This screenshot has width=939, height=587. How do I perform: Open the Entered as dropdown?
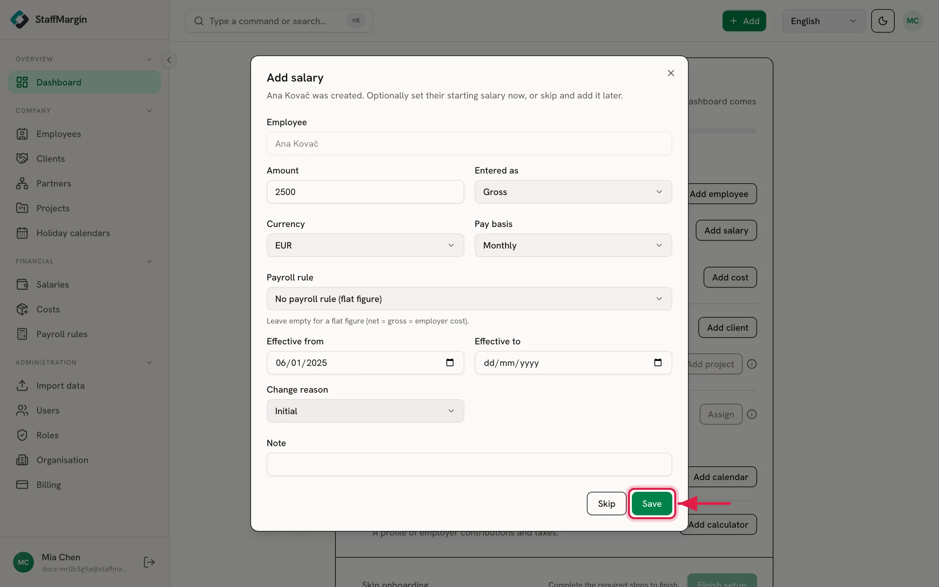pos(573,192)
